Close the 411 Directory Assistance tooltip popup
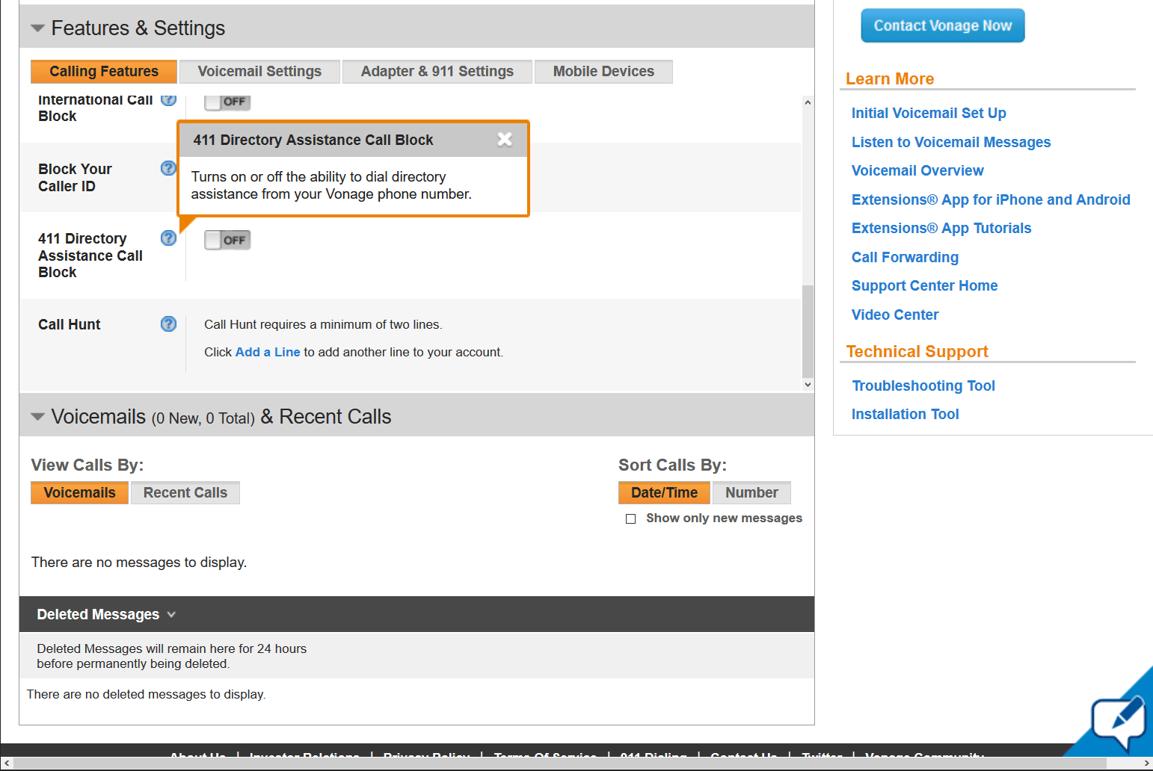Screen dimensions: 1153x771 coord(505,139)
